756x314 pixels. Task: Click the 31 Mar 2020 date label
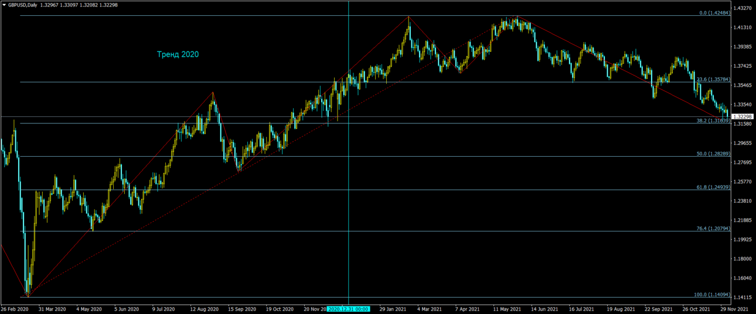click(53, 309)
